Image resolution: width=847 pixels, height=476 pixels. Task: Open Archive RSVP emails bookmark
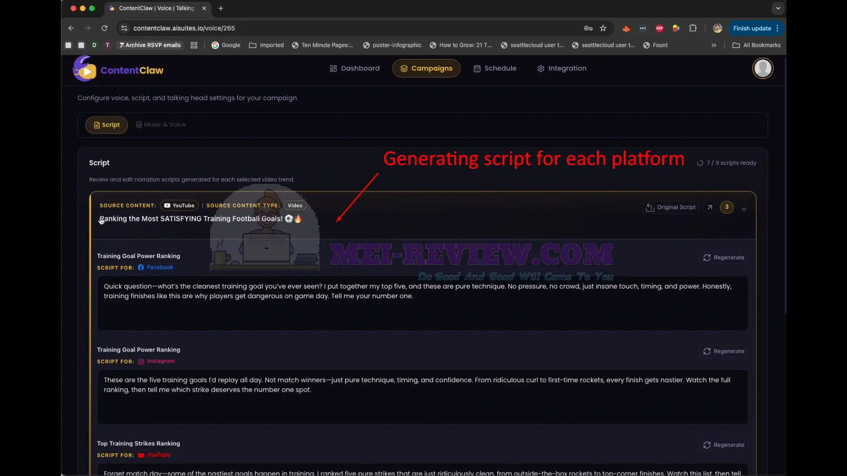tap(150, 45)
